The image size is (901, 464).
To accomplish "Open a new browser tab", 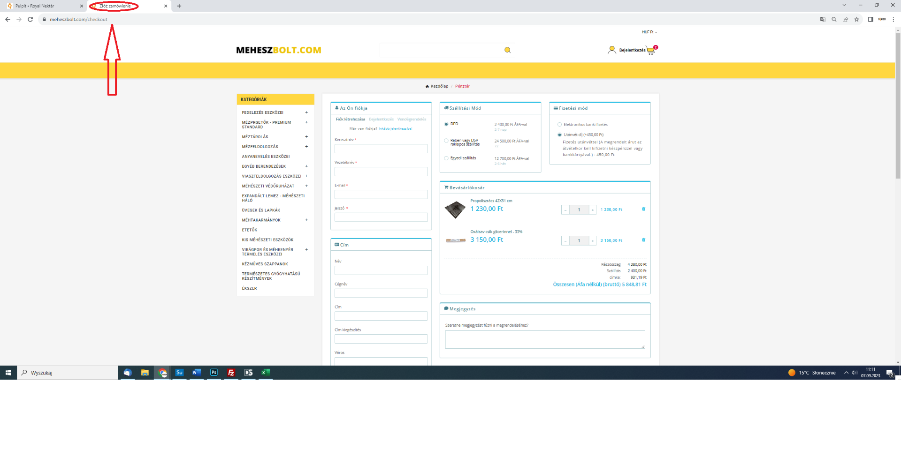I will point(179,6).
